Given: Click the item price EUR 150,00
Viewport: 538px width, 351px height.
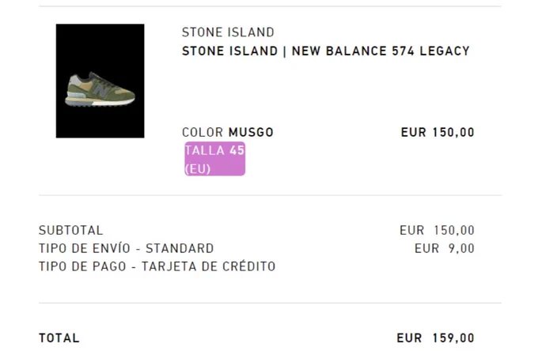Looking at the screenshot, I should point(438,132).
